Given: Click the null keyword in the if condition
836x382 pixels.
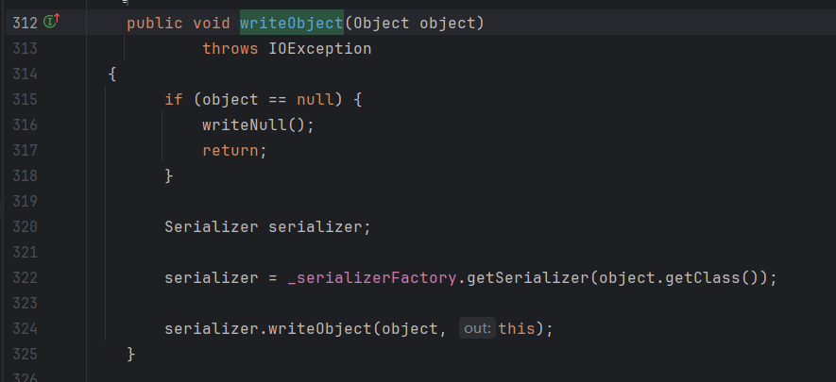Looking at the screenshot, I should pos(314,99).
